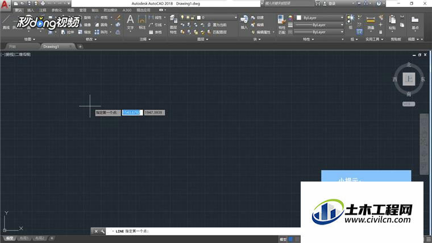Click the wrench customize icon on command line

coord(102,232)
